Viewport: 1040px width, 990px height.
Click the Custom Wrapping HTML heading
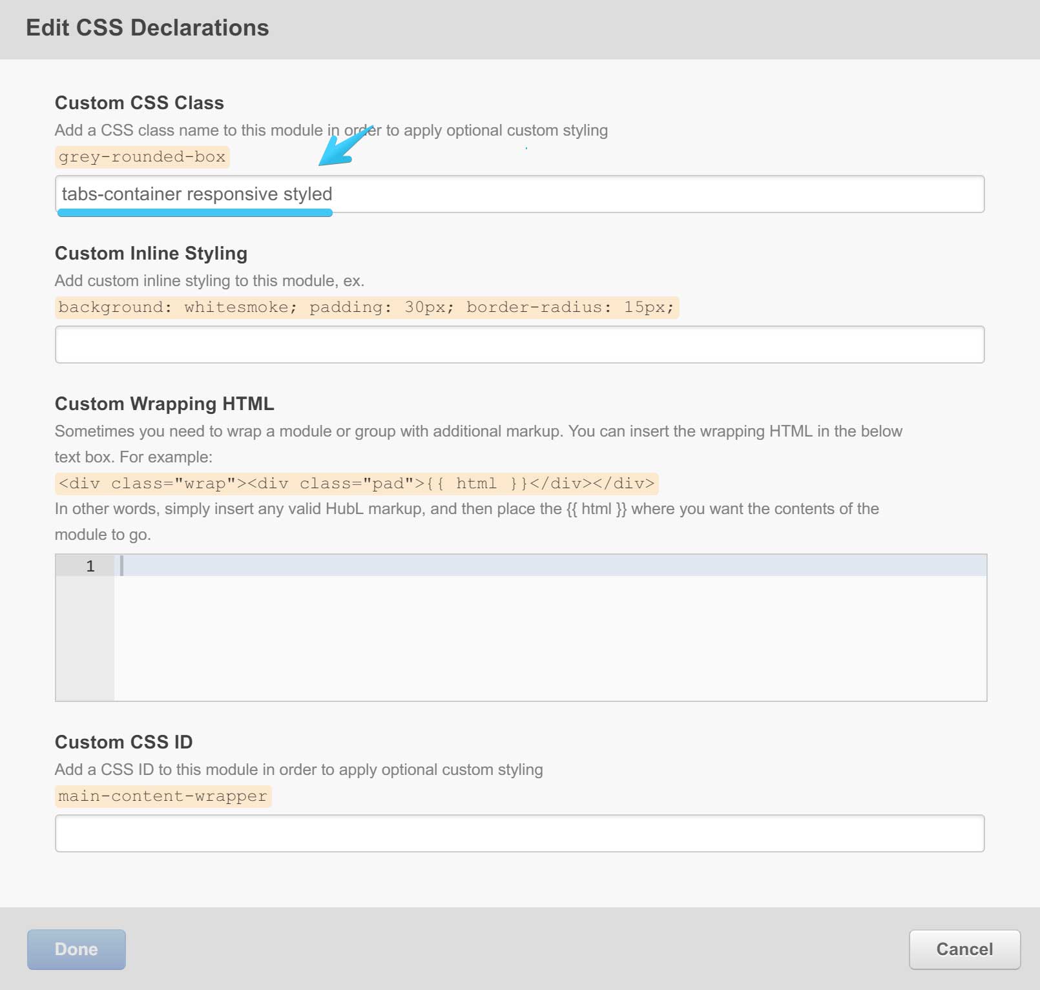click(x=165, y=404)
